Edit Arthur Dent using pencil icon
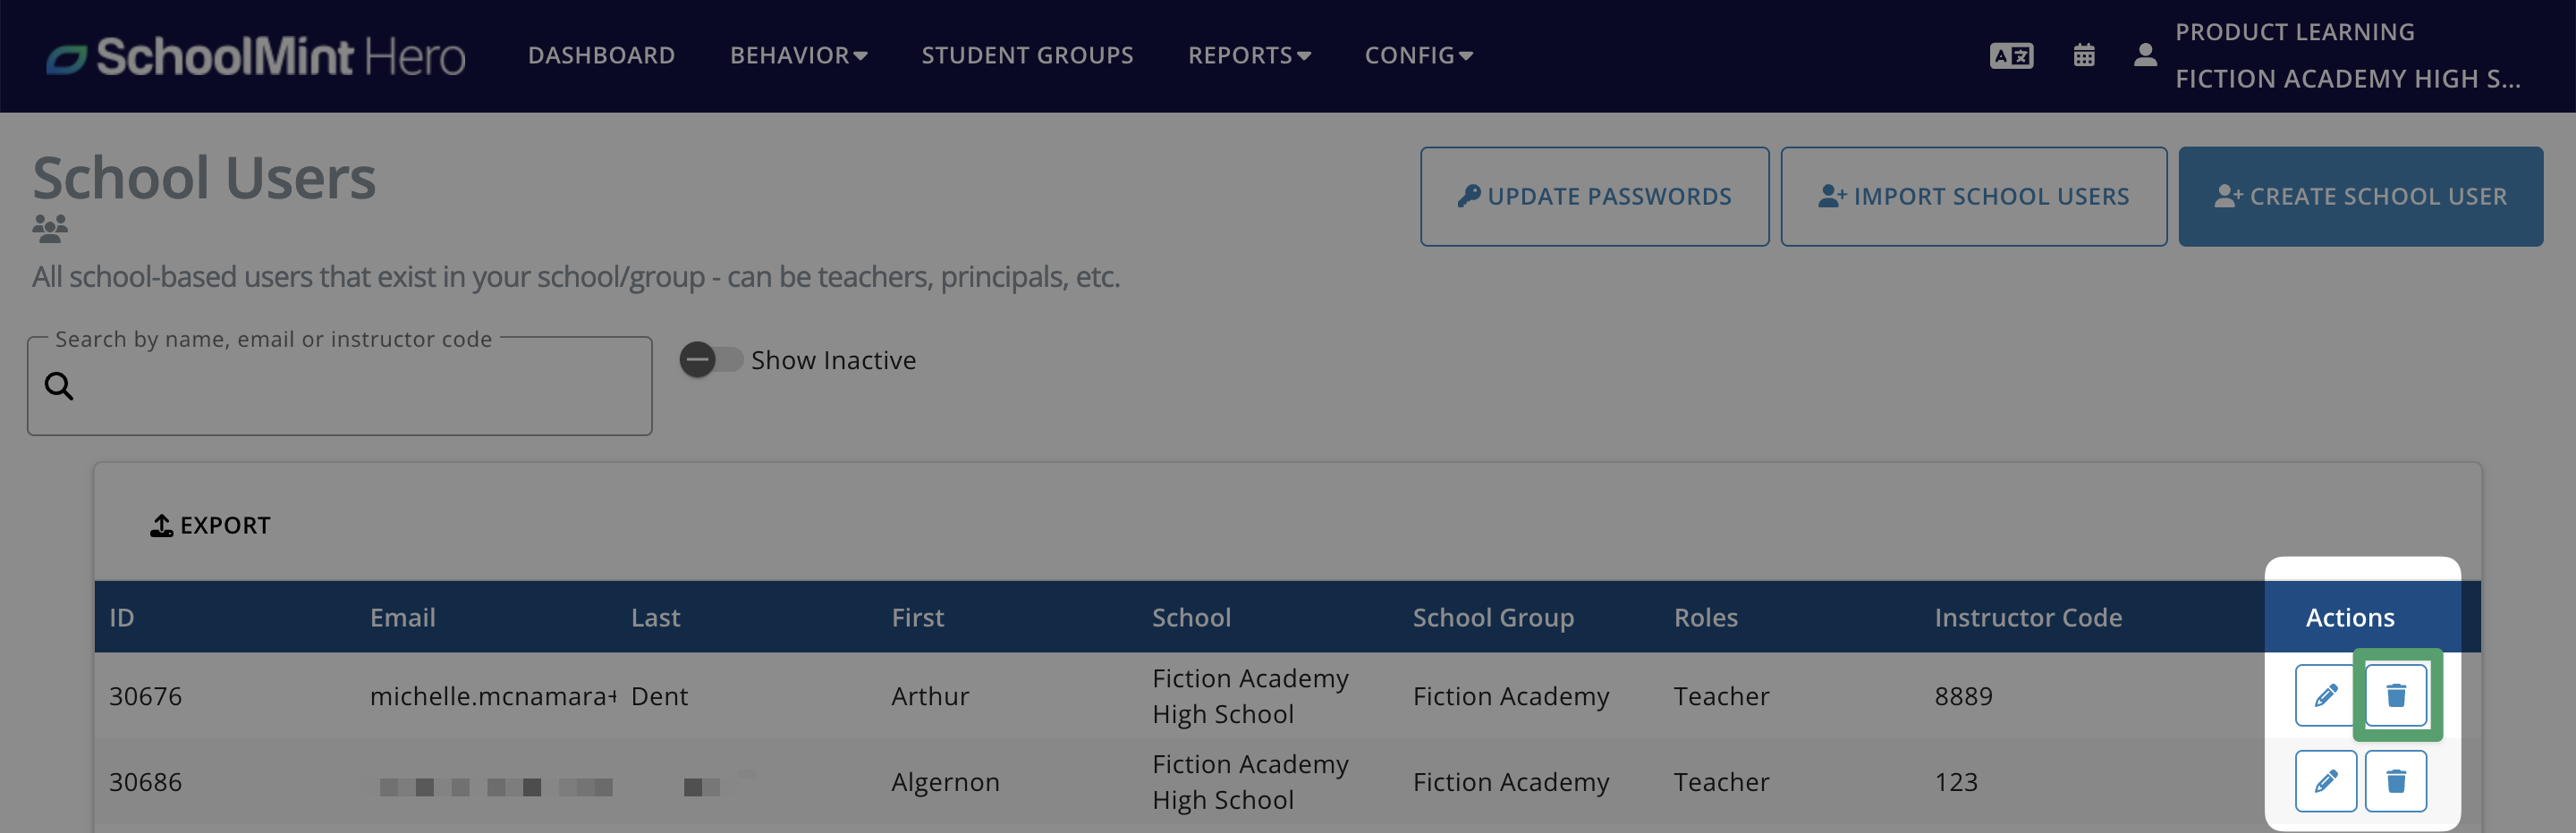 [2325, 695]
